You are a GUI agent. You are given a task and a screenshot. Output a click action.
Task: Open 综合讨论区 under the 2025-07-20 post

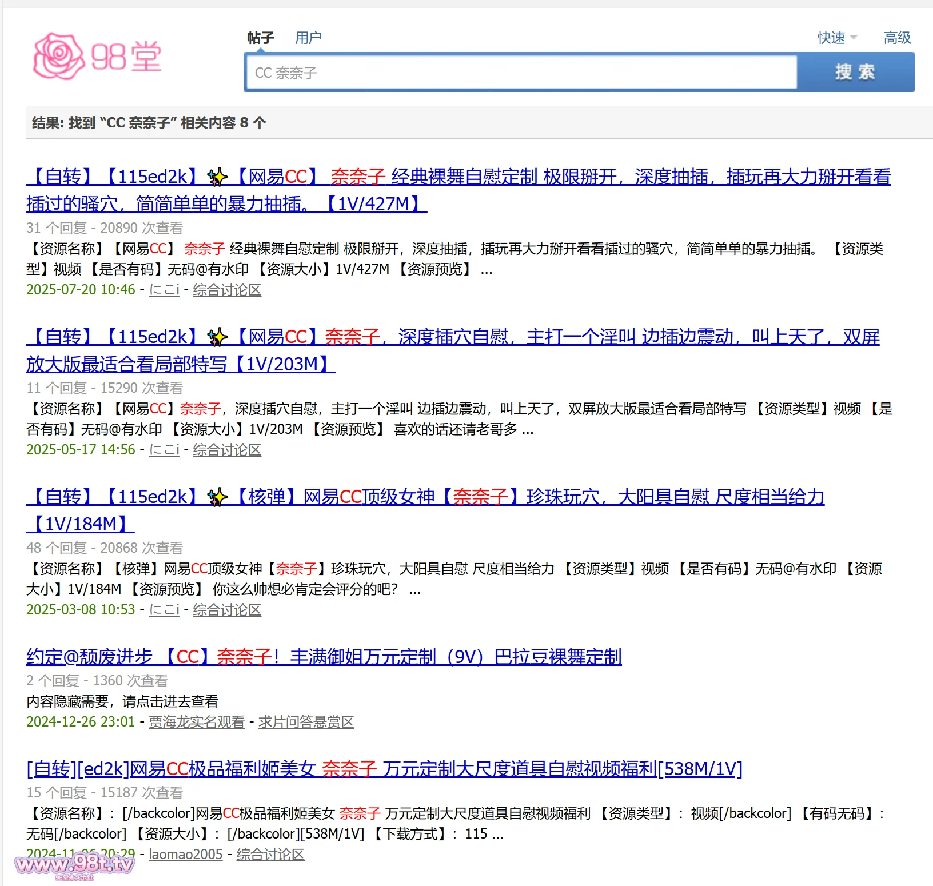tap(227, 290)
